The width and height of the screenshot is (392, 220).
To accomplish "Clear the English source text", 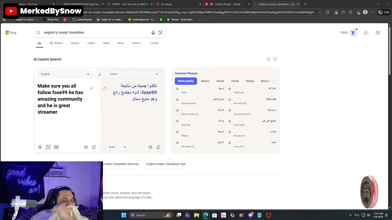I will [x=91, y=88].
